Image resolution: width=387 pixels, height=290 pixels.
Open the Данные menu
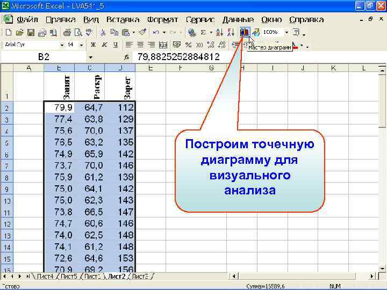tap(238, 19)
